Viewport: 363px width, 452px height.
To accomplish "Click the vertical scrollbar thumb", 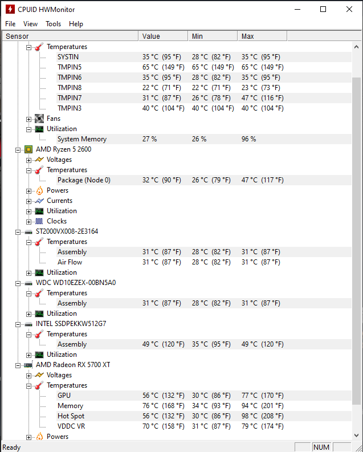I will point(357,239).
